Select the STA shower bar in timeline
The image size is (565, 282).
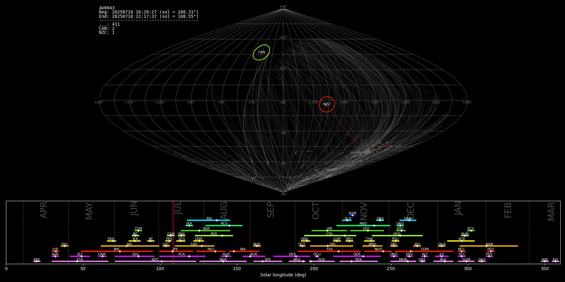coord(329,251)
